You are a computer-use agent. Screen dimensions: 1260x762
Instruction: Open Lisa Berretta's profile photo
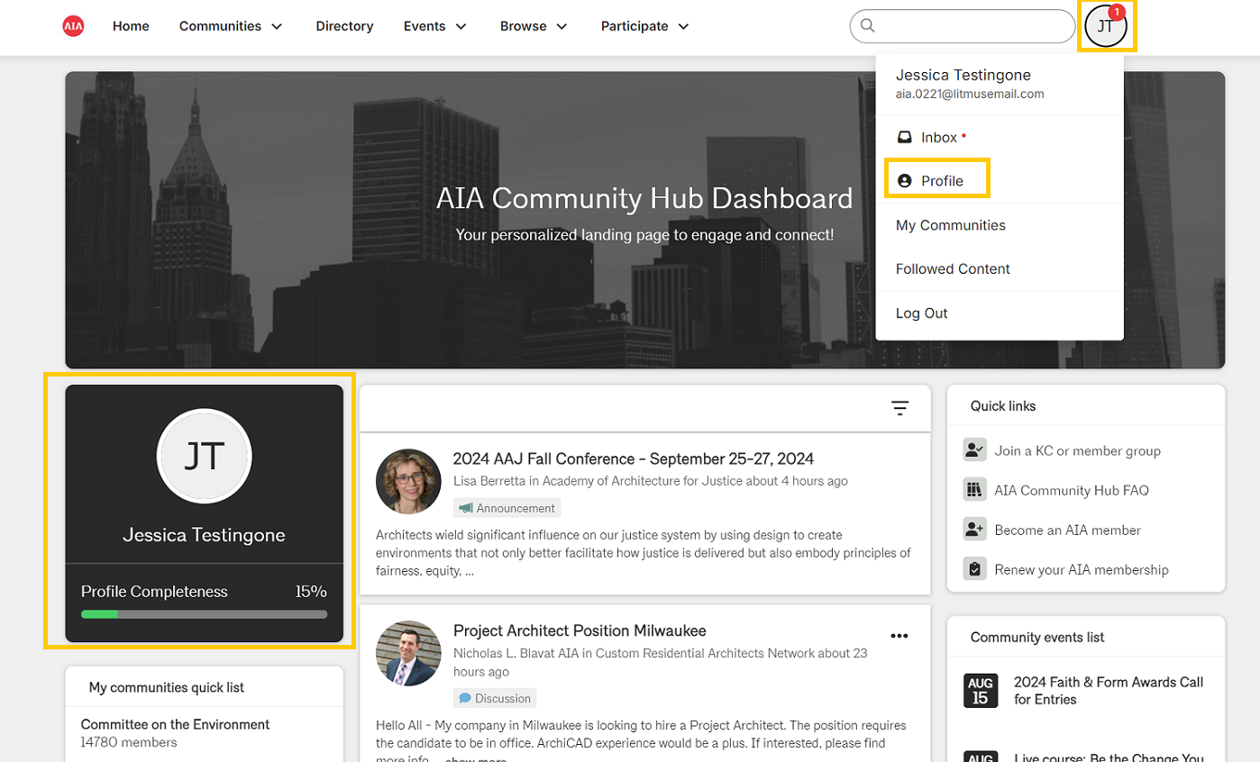point(408,482)
